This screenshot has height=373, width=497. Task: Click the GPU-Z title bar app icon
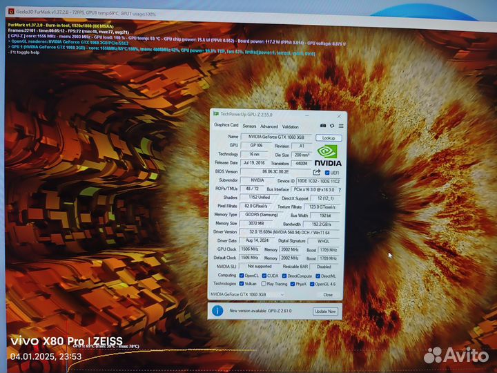(216, 114)
